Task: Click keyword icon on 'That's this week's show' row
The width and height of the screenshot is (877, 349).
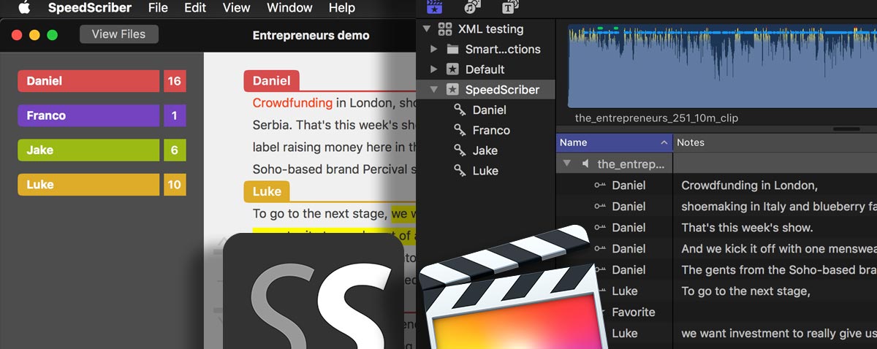Action: click(600, 228)
